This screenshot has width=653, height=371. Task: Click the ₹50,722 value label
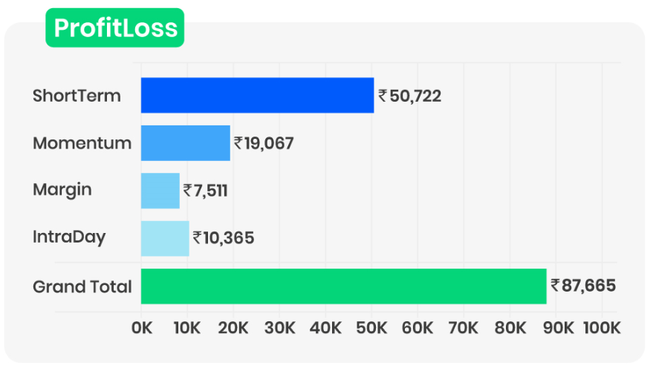(410, 96)
